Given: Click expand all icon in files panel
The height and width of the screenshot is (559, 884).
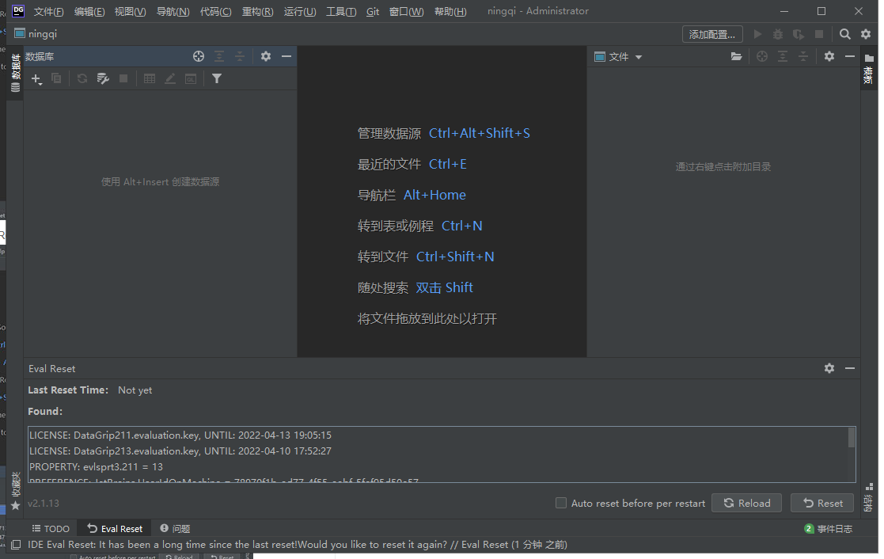Looking at the screenshot, I should point(783,56).
